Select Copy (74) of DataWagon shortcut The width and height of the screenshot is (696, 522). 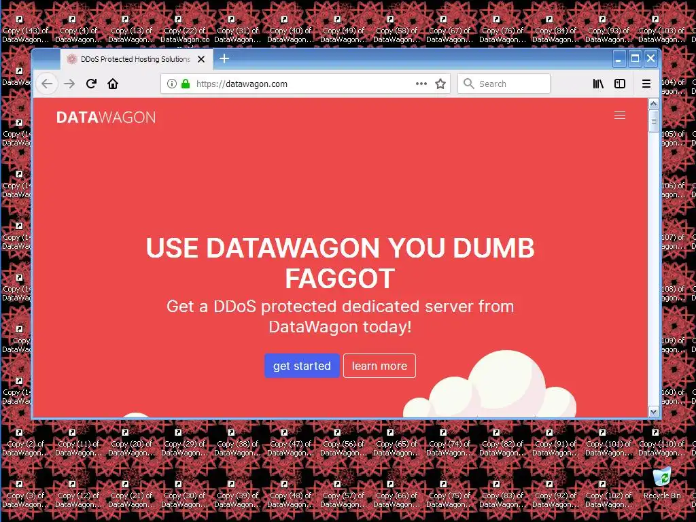tap(450, 442)
